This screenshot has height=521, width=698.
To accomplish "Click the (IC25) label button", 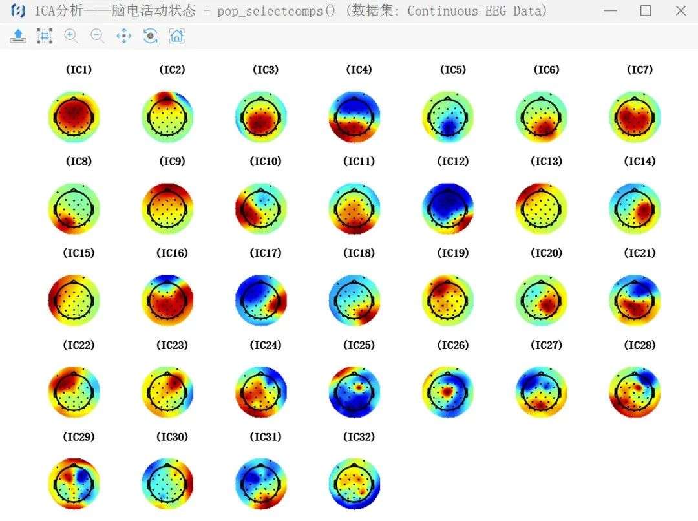I will pyautogui.click(x=359, y=345).
